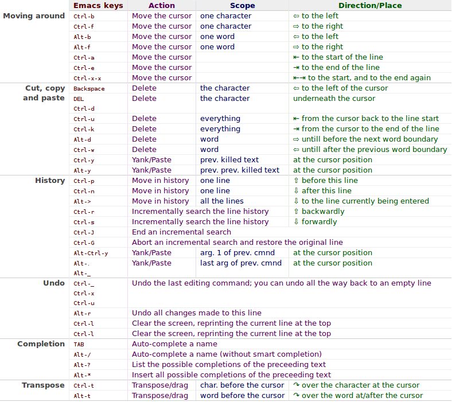Click the "TAB" key entry
The image size is (452, 402).
79,345
